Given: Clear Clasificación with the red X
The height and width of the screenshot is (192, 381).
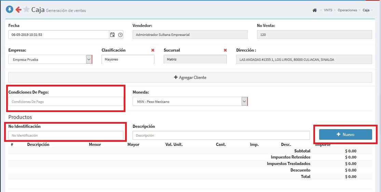Looking at the screenshot, I should tap(153, 50).
